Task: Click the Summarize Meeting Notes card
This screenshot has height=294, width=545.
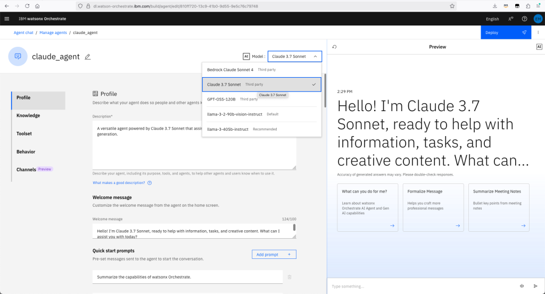Action: click(499, 207)
